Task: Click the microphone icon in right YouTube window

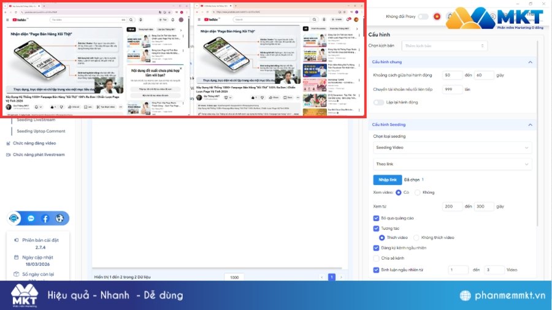Action: click(324, 20)
